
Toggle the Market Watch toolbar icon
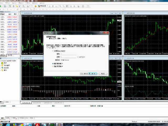10,6
